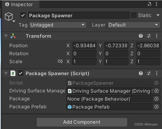
Task: Click the Position X value field
Action: 84,46
